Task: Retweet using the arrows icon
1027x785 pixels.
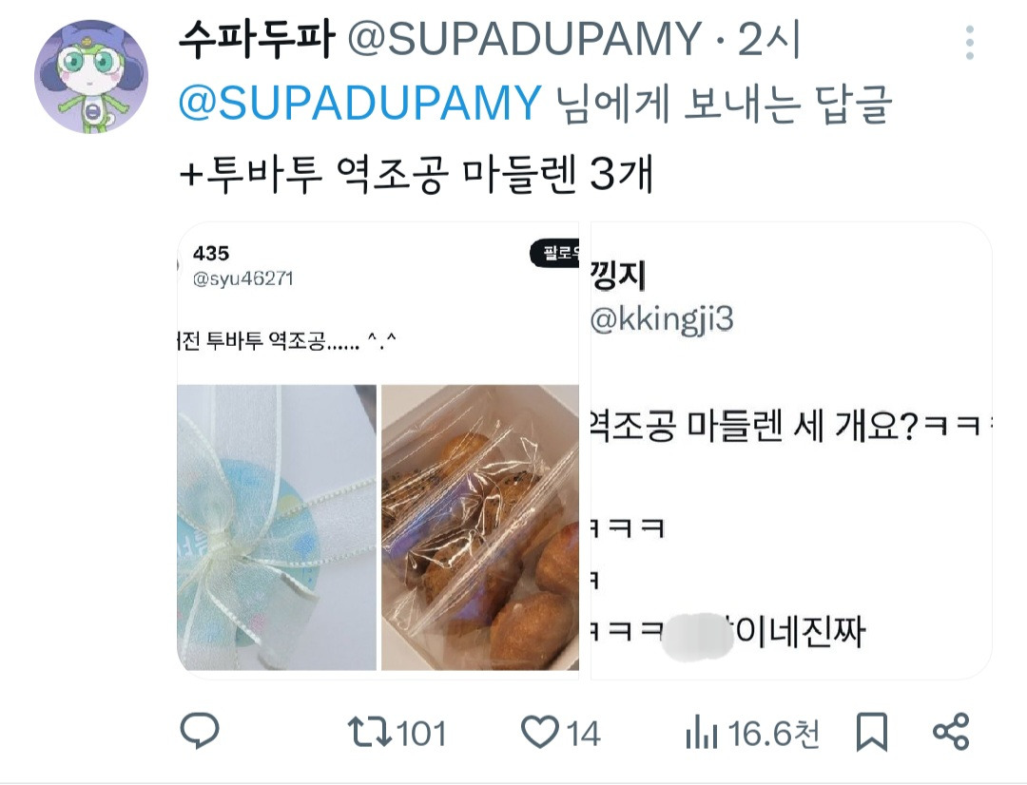Action: pyautogui.click(x=369, y=732)
